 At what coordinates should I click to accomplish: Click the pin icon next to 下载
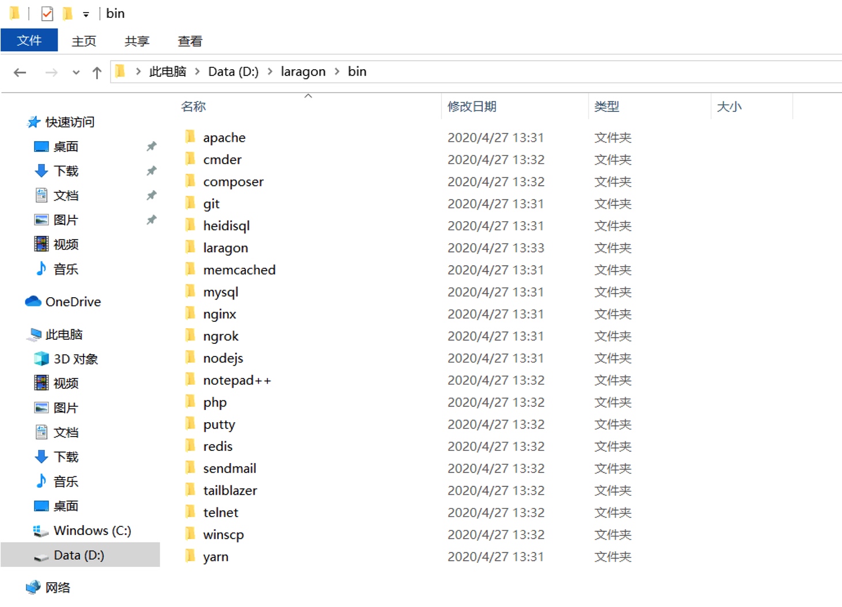coord(151,171)
